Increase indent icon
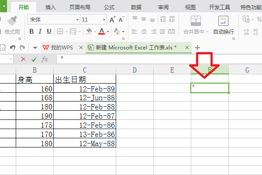This screenshot has height=175, width=262. point(172,19)
